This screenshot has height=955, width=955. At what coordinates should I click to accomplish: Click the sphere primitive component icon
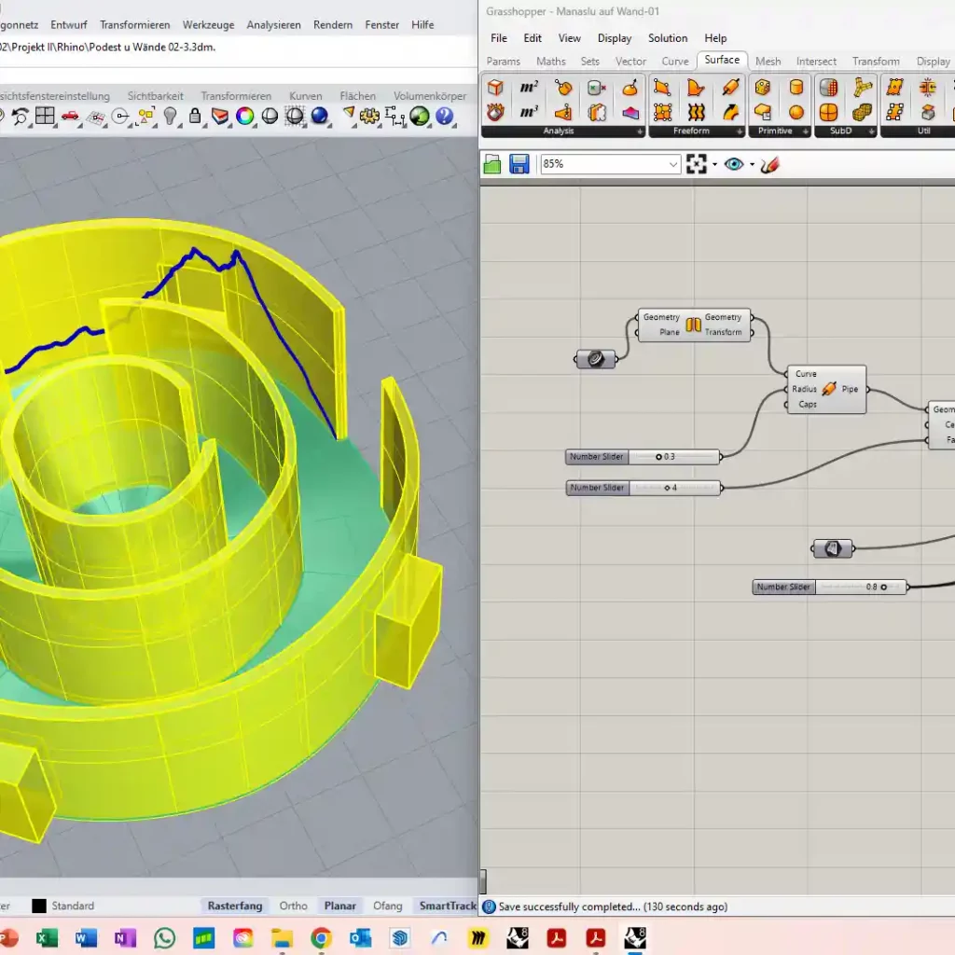coord(796,112)
